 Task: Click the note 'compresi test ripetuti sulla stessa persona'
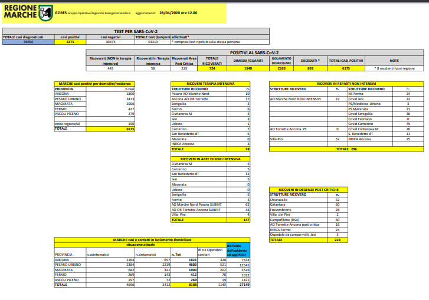pos(206,42)
